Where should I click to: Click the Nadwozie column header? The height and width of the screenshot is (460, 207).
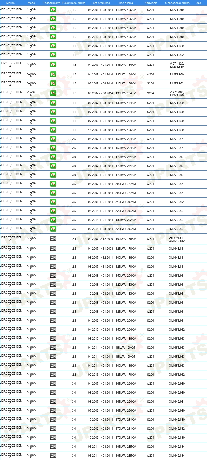pos(151,3)
